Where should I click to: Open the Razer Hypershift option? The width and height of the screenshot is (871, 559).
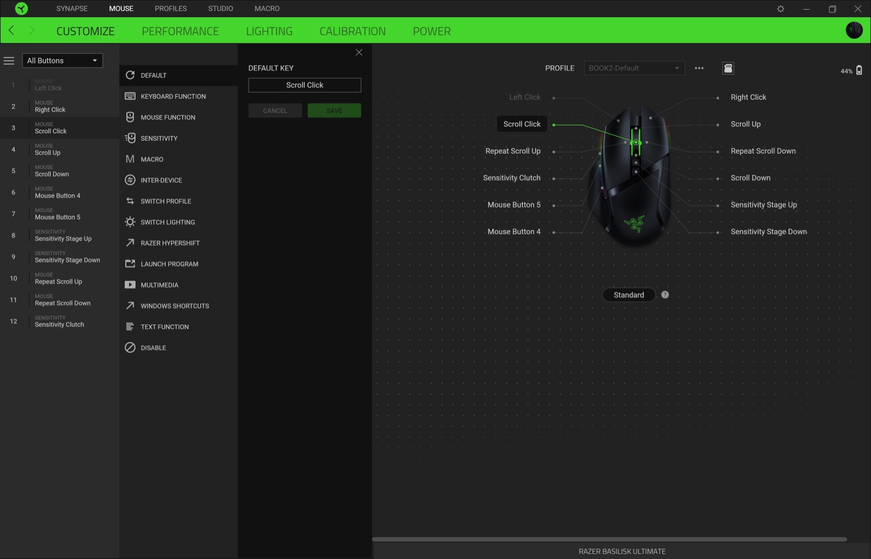(170, 243)
